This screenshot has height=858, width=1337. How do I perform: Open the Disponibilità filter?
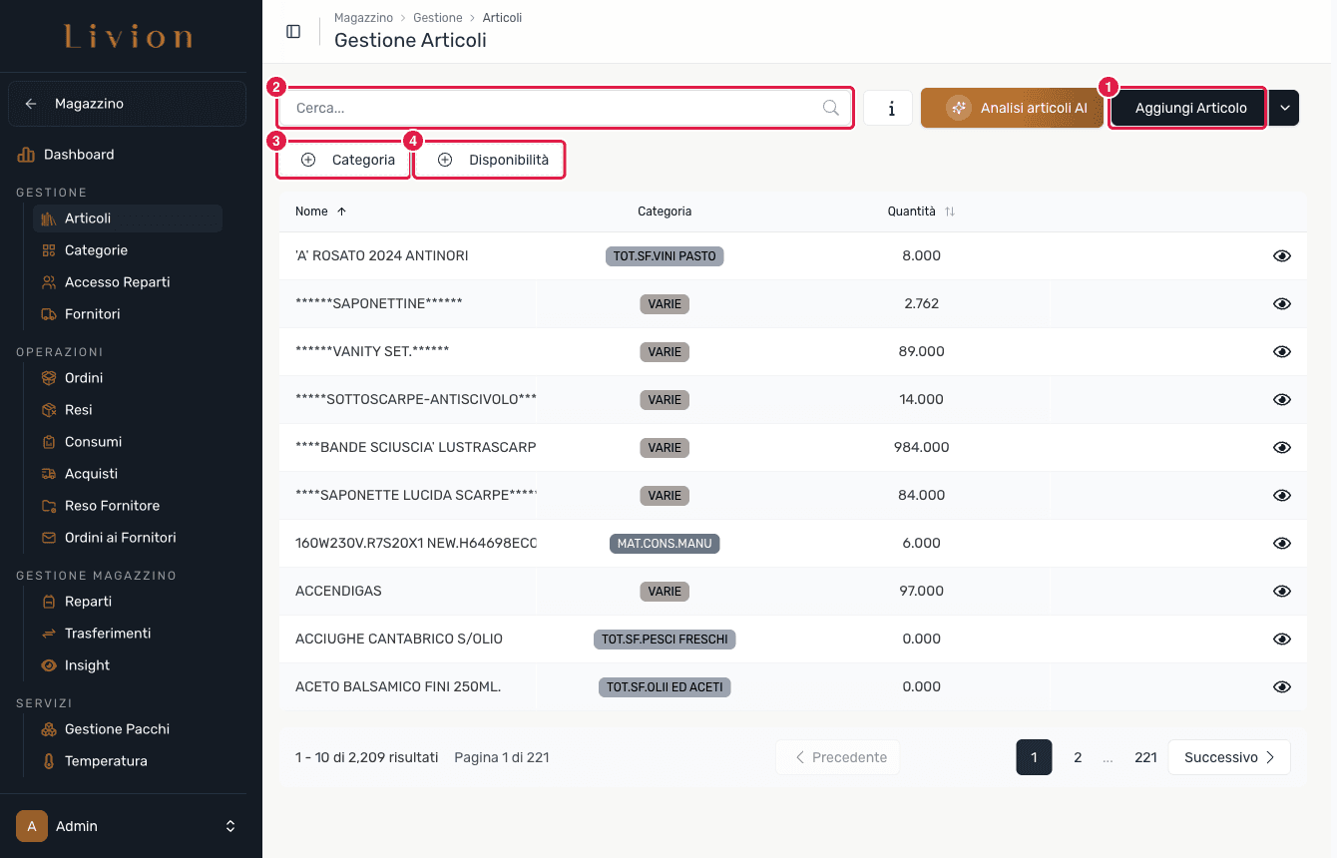click(491, 160)
